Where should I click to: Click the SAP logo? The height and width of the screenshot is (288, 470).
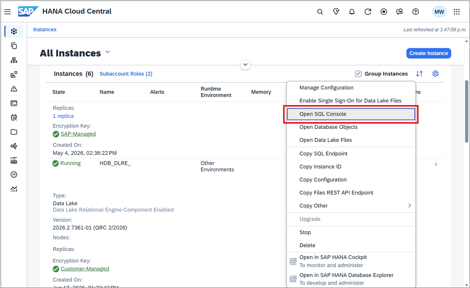tap(28, 11)
